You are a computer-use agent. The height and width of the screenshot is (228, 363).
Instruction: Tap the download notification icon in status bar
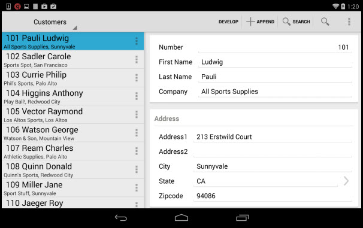8,6
